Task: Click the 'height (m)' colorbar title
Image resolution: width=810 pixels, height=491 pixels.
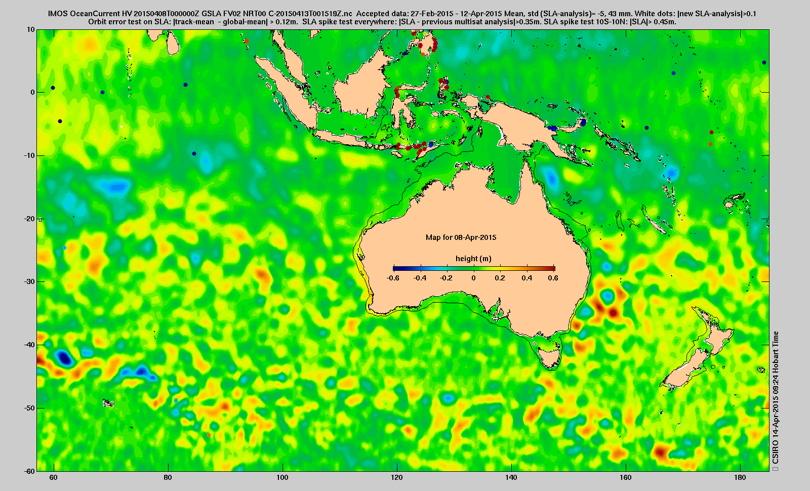Action: (473, 259)
